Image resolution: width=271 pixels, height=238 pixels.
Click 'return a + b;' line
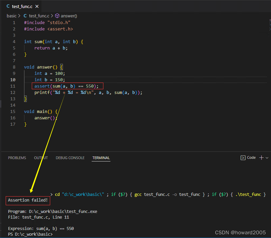click(51, 48)
